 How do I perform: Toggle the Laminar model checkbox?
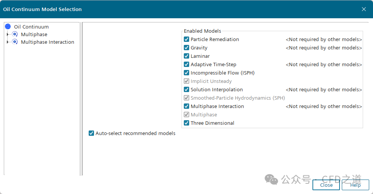point(186,56)
